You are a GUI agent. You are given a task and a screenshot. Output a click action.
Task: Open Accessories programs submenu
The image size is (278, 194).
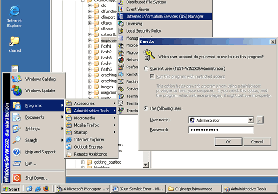coord(91,103)
